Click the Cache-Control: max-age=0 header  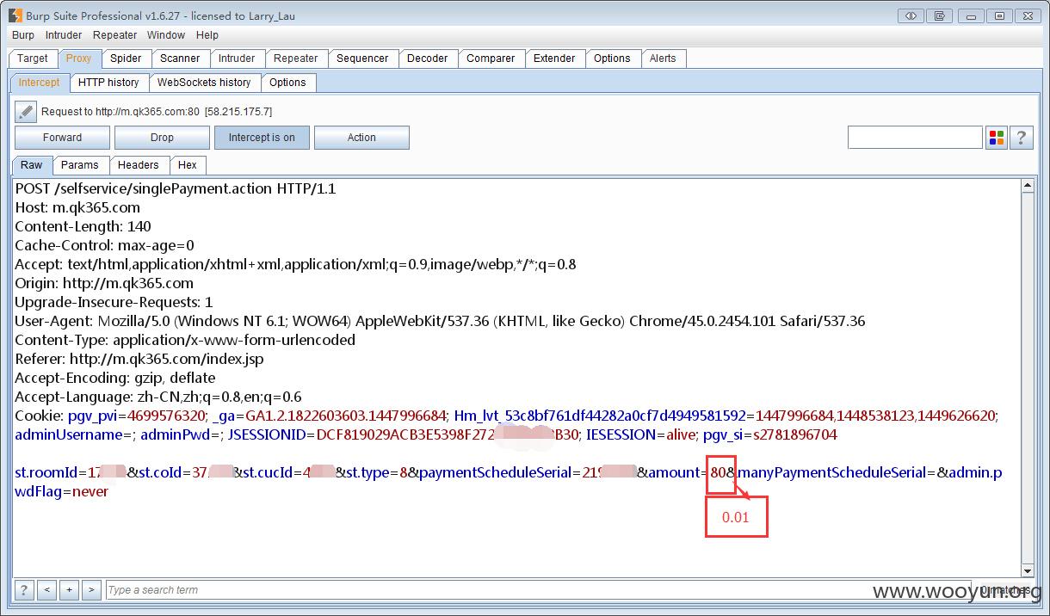(x=105, y=245)
